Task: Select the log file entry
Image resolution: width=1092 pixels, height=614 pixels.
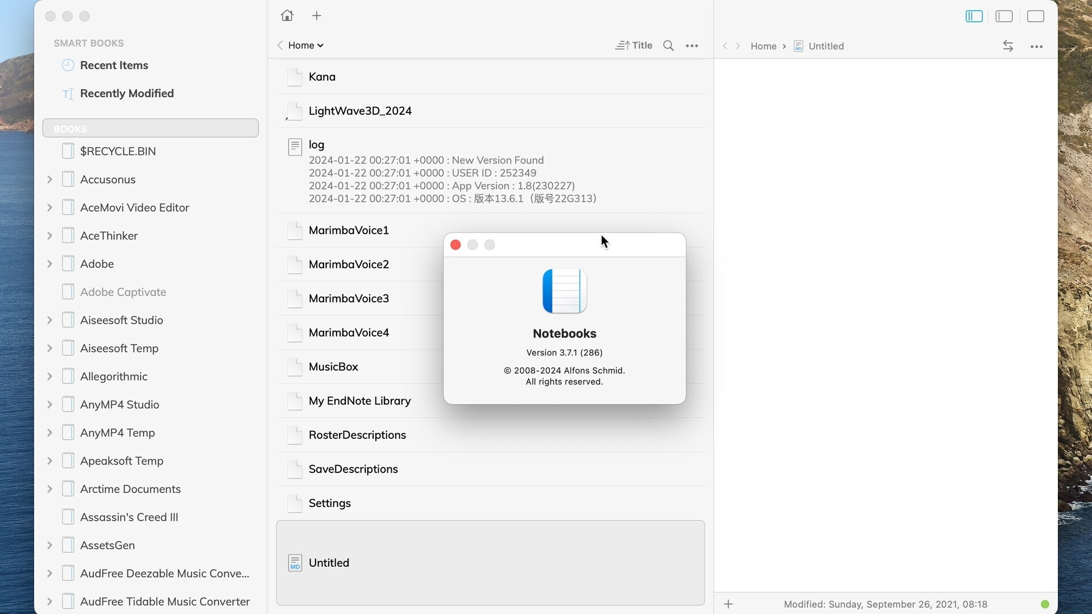Action: click(x=316, y=144)
